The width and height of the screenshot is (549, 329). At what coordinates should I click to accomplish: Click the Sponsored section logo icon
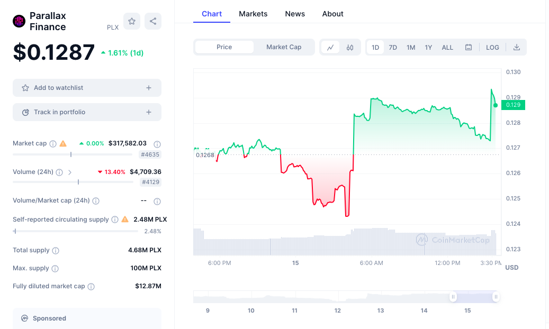(x=24, y=318)
